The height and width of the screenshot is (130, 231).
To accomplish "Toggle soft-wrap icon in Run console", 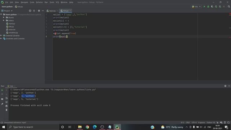I will coord(6,98).
